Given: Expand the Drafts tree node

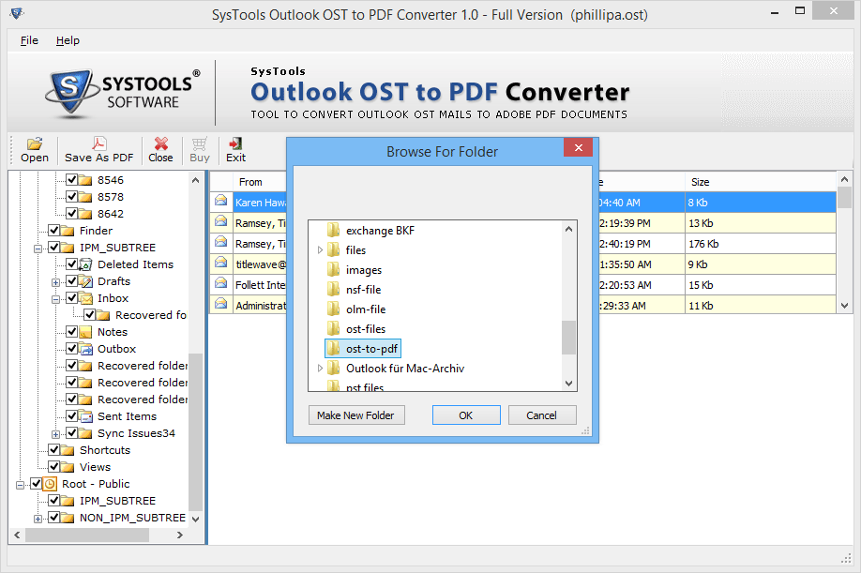Looking at the screenshot, I should pos(56,282).
